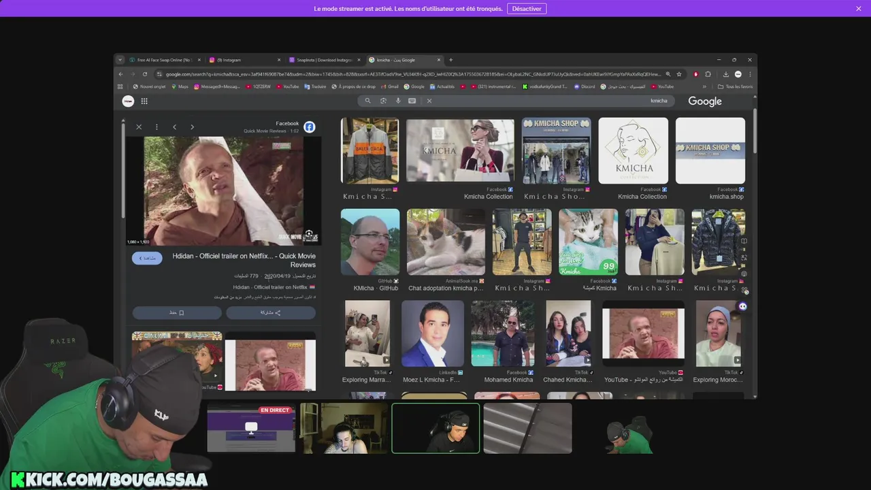Open the on-screen keyboard icon in the search bar
The width and height of the screenshot is (871, 490).
coord(412,101)
